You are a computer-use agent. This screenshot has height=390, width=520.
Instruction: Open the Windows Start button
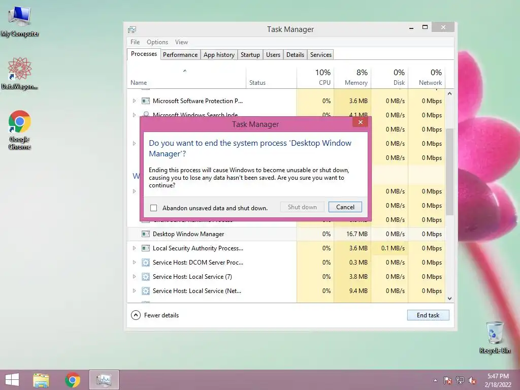(x=12, y=380)
